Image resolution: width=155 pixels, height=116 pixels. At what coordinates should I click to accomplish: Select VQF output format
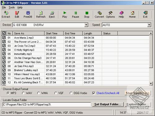(x=56, y=93)
